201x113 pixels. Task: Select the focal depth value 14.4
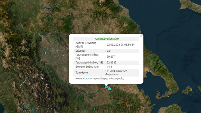pos(109,67)
